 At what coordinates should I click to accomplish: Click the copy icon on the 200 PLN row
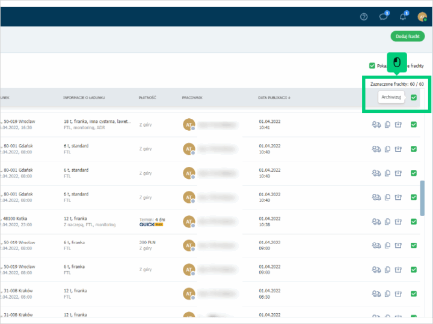(x=388, y=245)
